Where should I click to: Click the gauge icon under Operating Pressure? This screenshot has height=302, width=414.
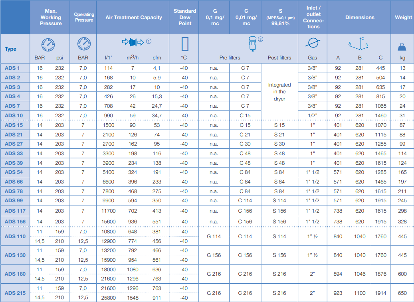pos(84,43)
